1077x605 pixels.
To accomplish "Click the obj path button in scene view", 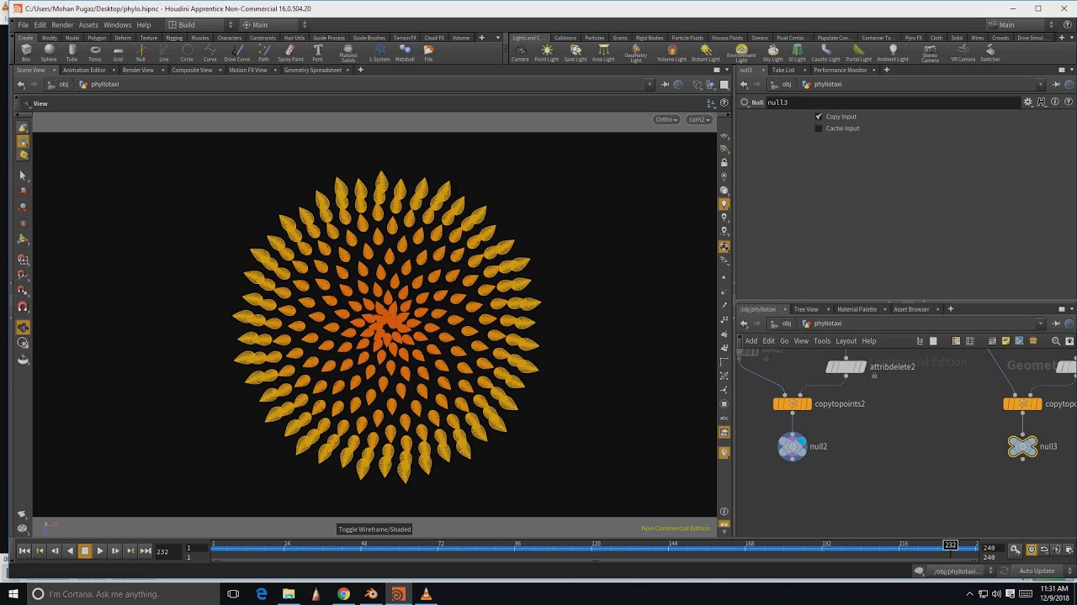I will 59,85.
